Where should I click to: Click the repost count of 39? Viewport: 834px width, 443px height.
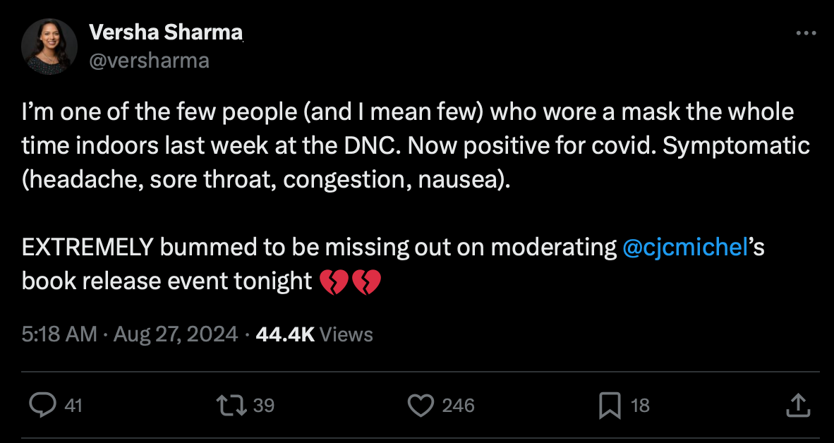(263, 406)
